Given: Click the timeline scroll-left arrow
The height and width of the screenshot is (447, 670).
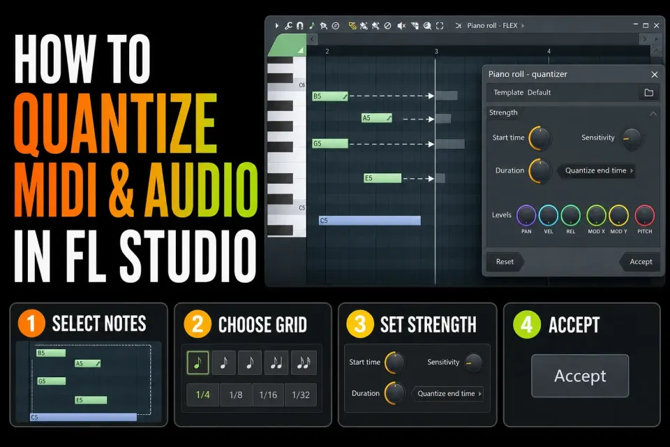Looking at the screenshot, I should tap(312, 39).
